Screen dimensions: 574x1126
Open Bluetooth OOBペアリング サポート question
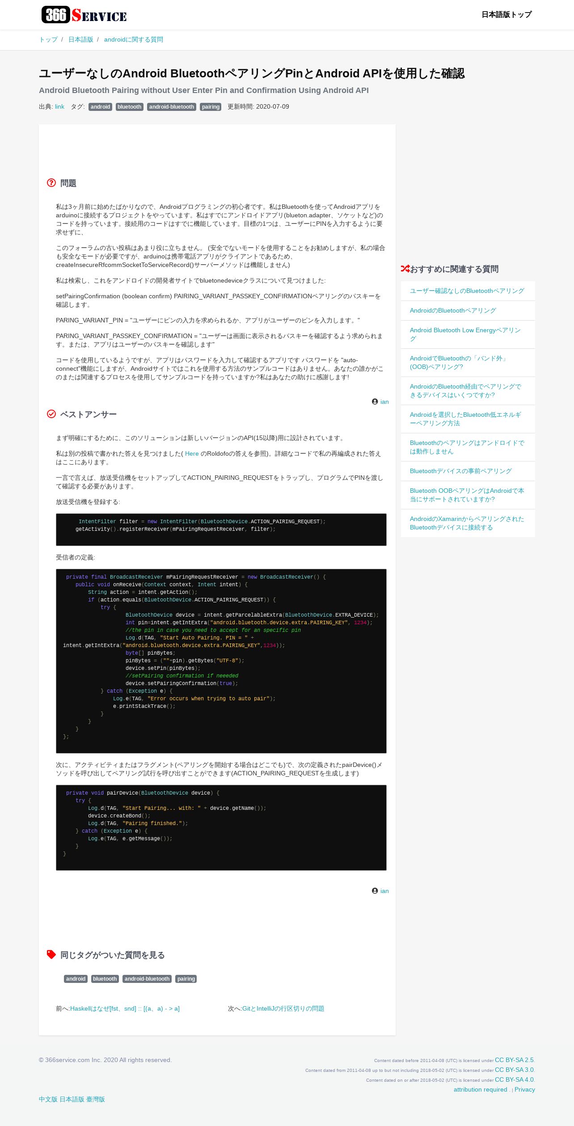tap(467, 495)
